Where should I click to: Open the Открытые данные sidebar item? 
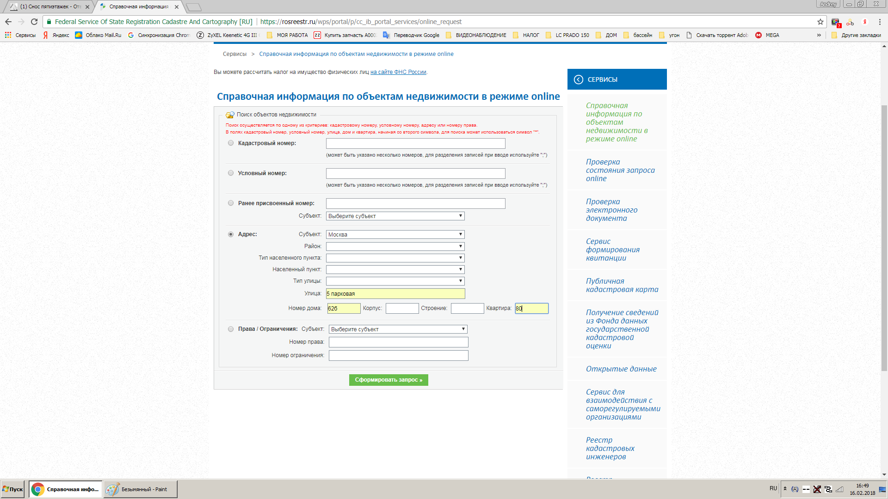pyautogui.click(x=621, y=369)
